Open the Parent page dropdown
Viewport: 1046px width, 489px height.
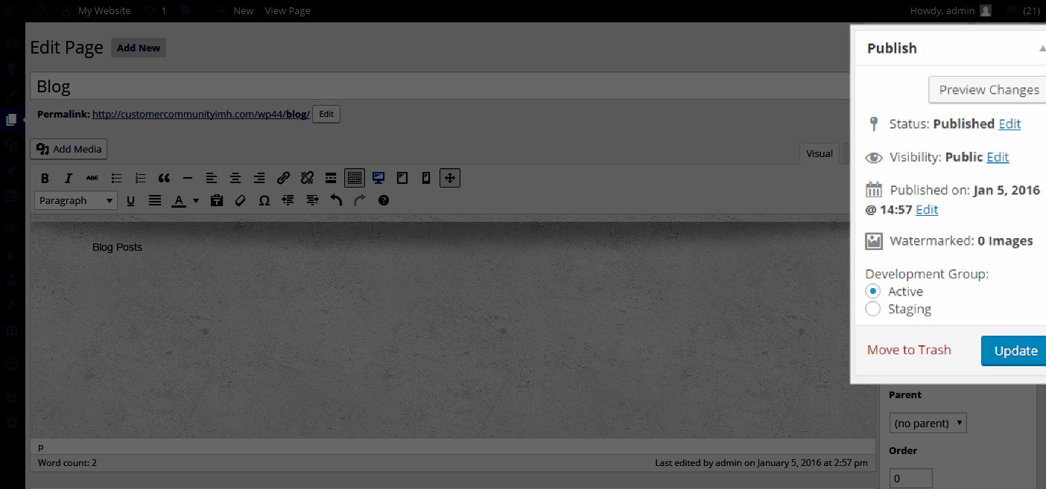(928, 424)
